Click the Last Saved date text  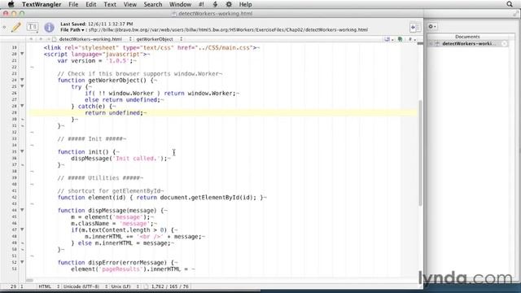[x=97, y=24]
